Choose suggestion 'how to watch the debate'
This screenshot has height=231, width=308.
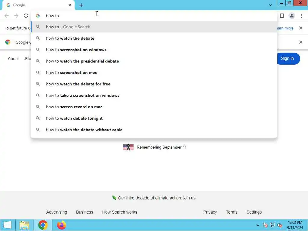point(154,38)
